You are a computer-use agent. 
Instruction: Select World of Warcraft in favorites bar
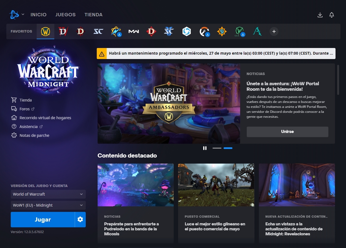pyautogui.click(x=45, y=31)
